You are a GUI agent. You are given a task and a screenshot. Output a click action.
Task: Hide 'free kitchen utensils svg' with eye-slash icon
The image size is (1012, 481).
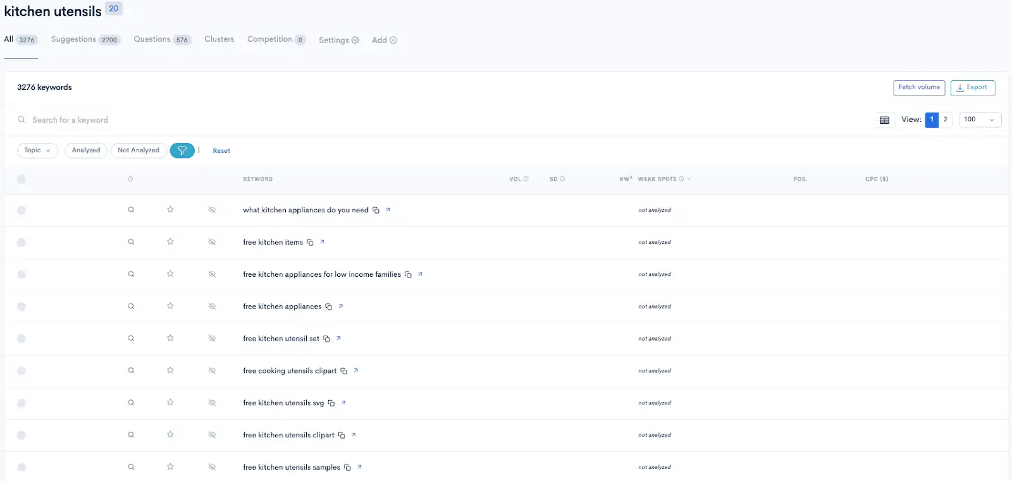click(x=212, y=403)
